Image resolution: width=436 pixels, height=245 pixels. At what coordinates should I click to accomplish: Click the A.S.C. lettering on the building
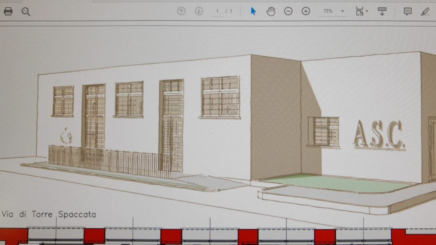coord(379,135)
